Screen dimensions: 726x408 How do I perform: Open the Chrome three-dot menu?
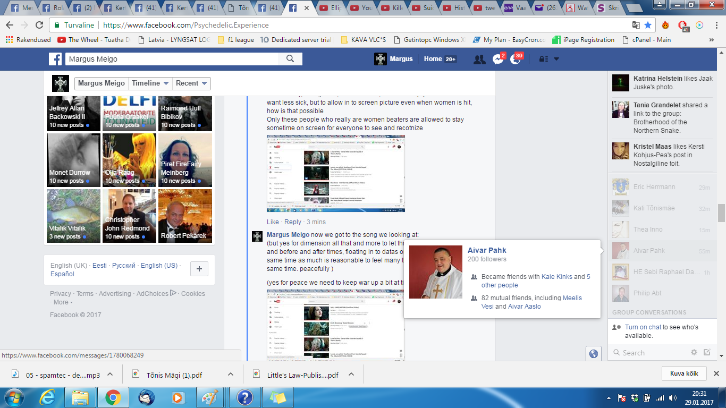(715, 25)
